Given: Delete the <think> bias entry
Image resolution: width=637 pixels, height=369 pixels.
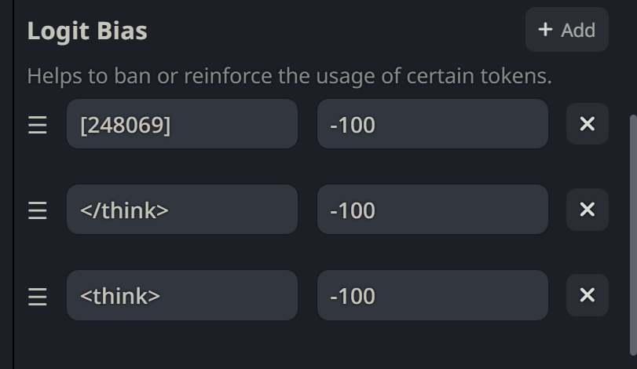Looking at the screenshot, I should click(x=587, y=295).
